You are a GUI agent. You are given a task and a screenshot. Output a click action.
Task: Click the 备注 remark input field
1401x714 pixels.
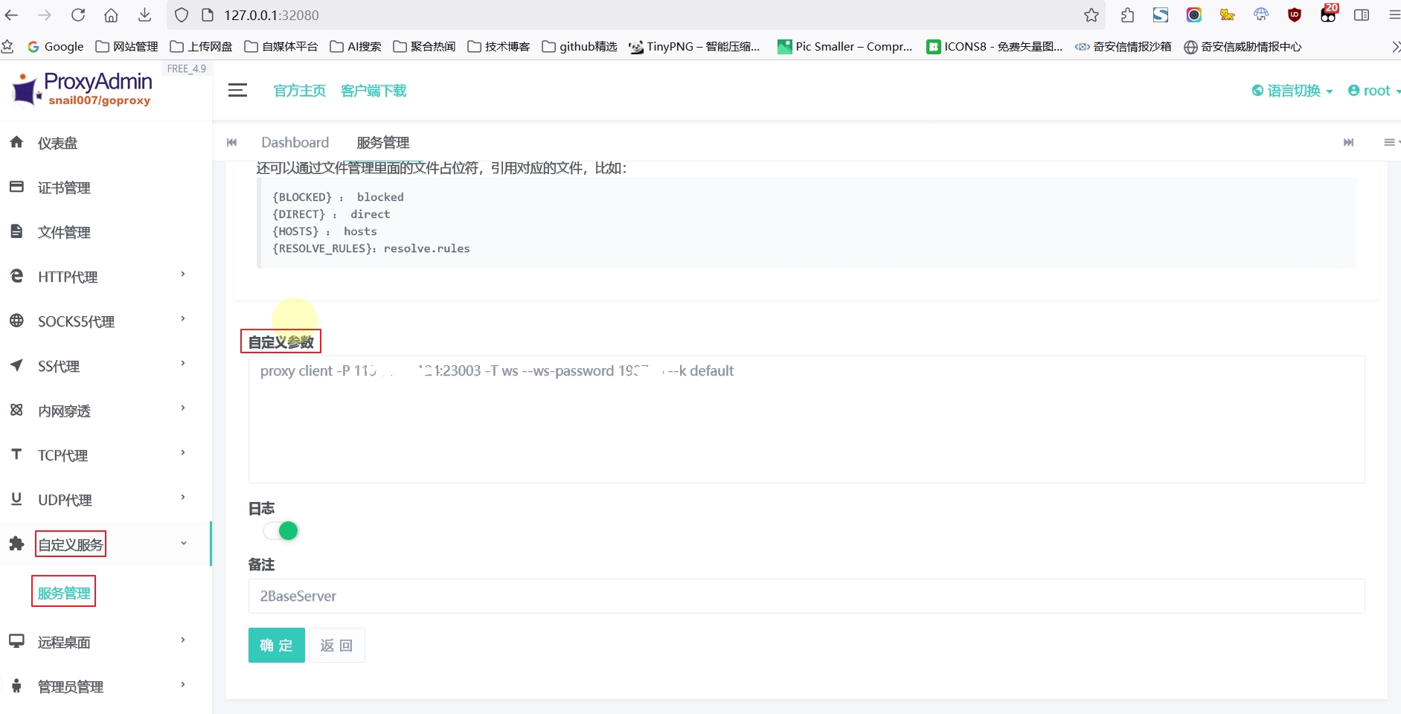[x=806, y=596]
